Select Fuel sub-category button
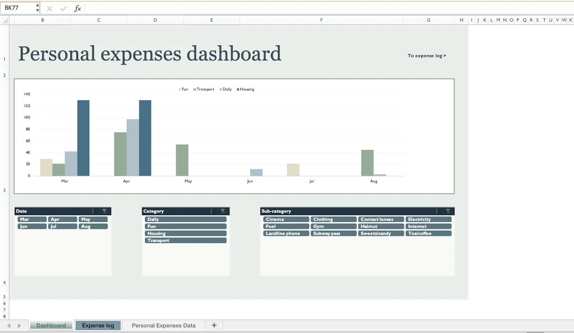Image resolution: width=574 pixels, height=333 pixels. (x=286, y=226)
